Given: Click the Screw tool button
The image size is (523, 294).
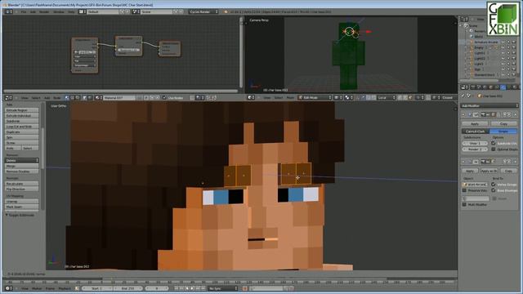Looking at the screenshot, I should pyautogui.click(x=22, y=143).
